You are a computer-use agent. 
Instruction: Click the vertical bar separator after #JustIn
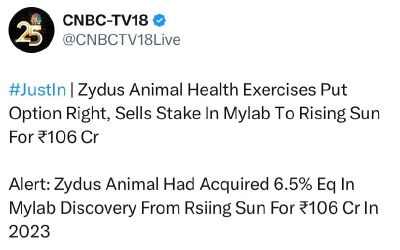point(71,90)
